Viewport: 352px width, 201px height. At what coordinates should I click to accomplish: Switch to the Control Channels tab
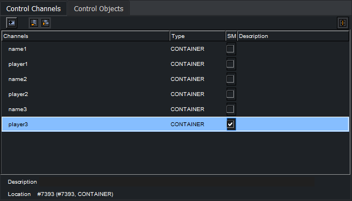point(34,9)
